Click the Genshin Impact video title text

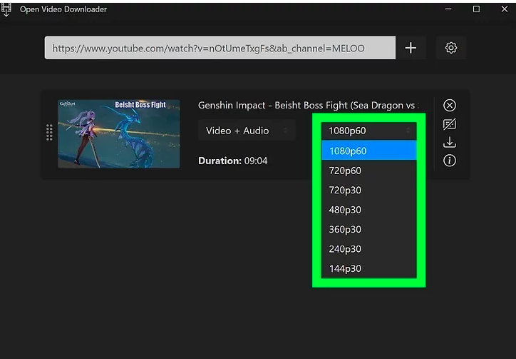coord(309,105)
